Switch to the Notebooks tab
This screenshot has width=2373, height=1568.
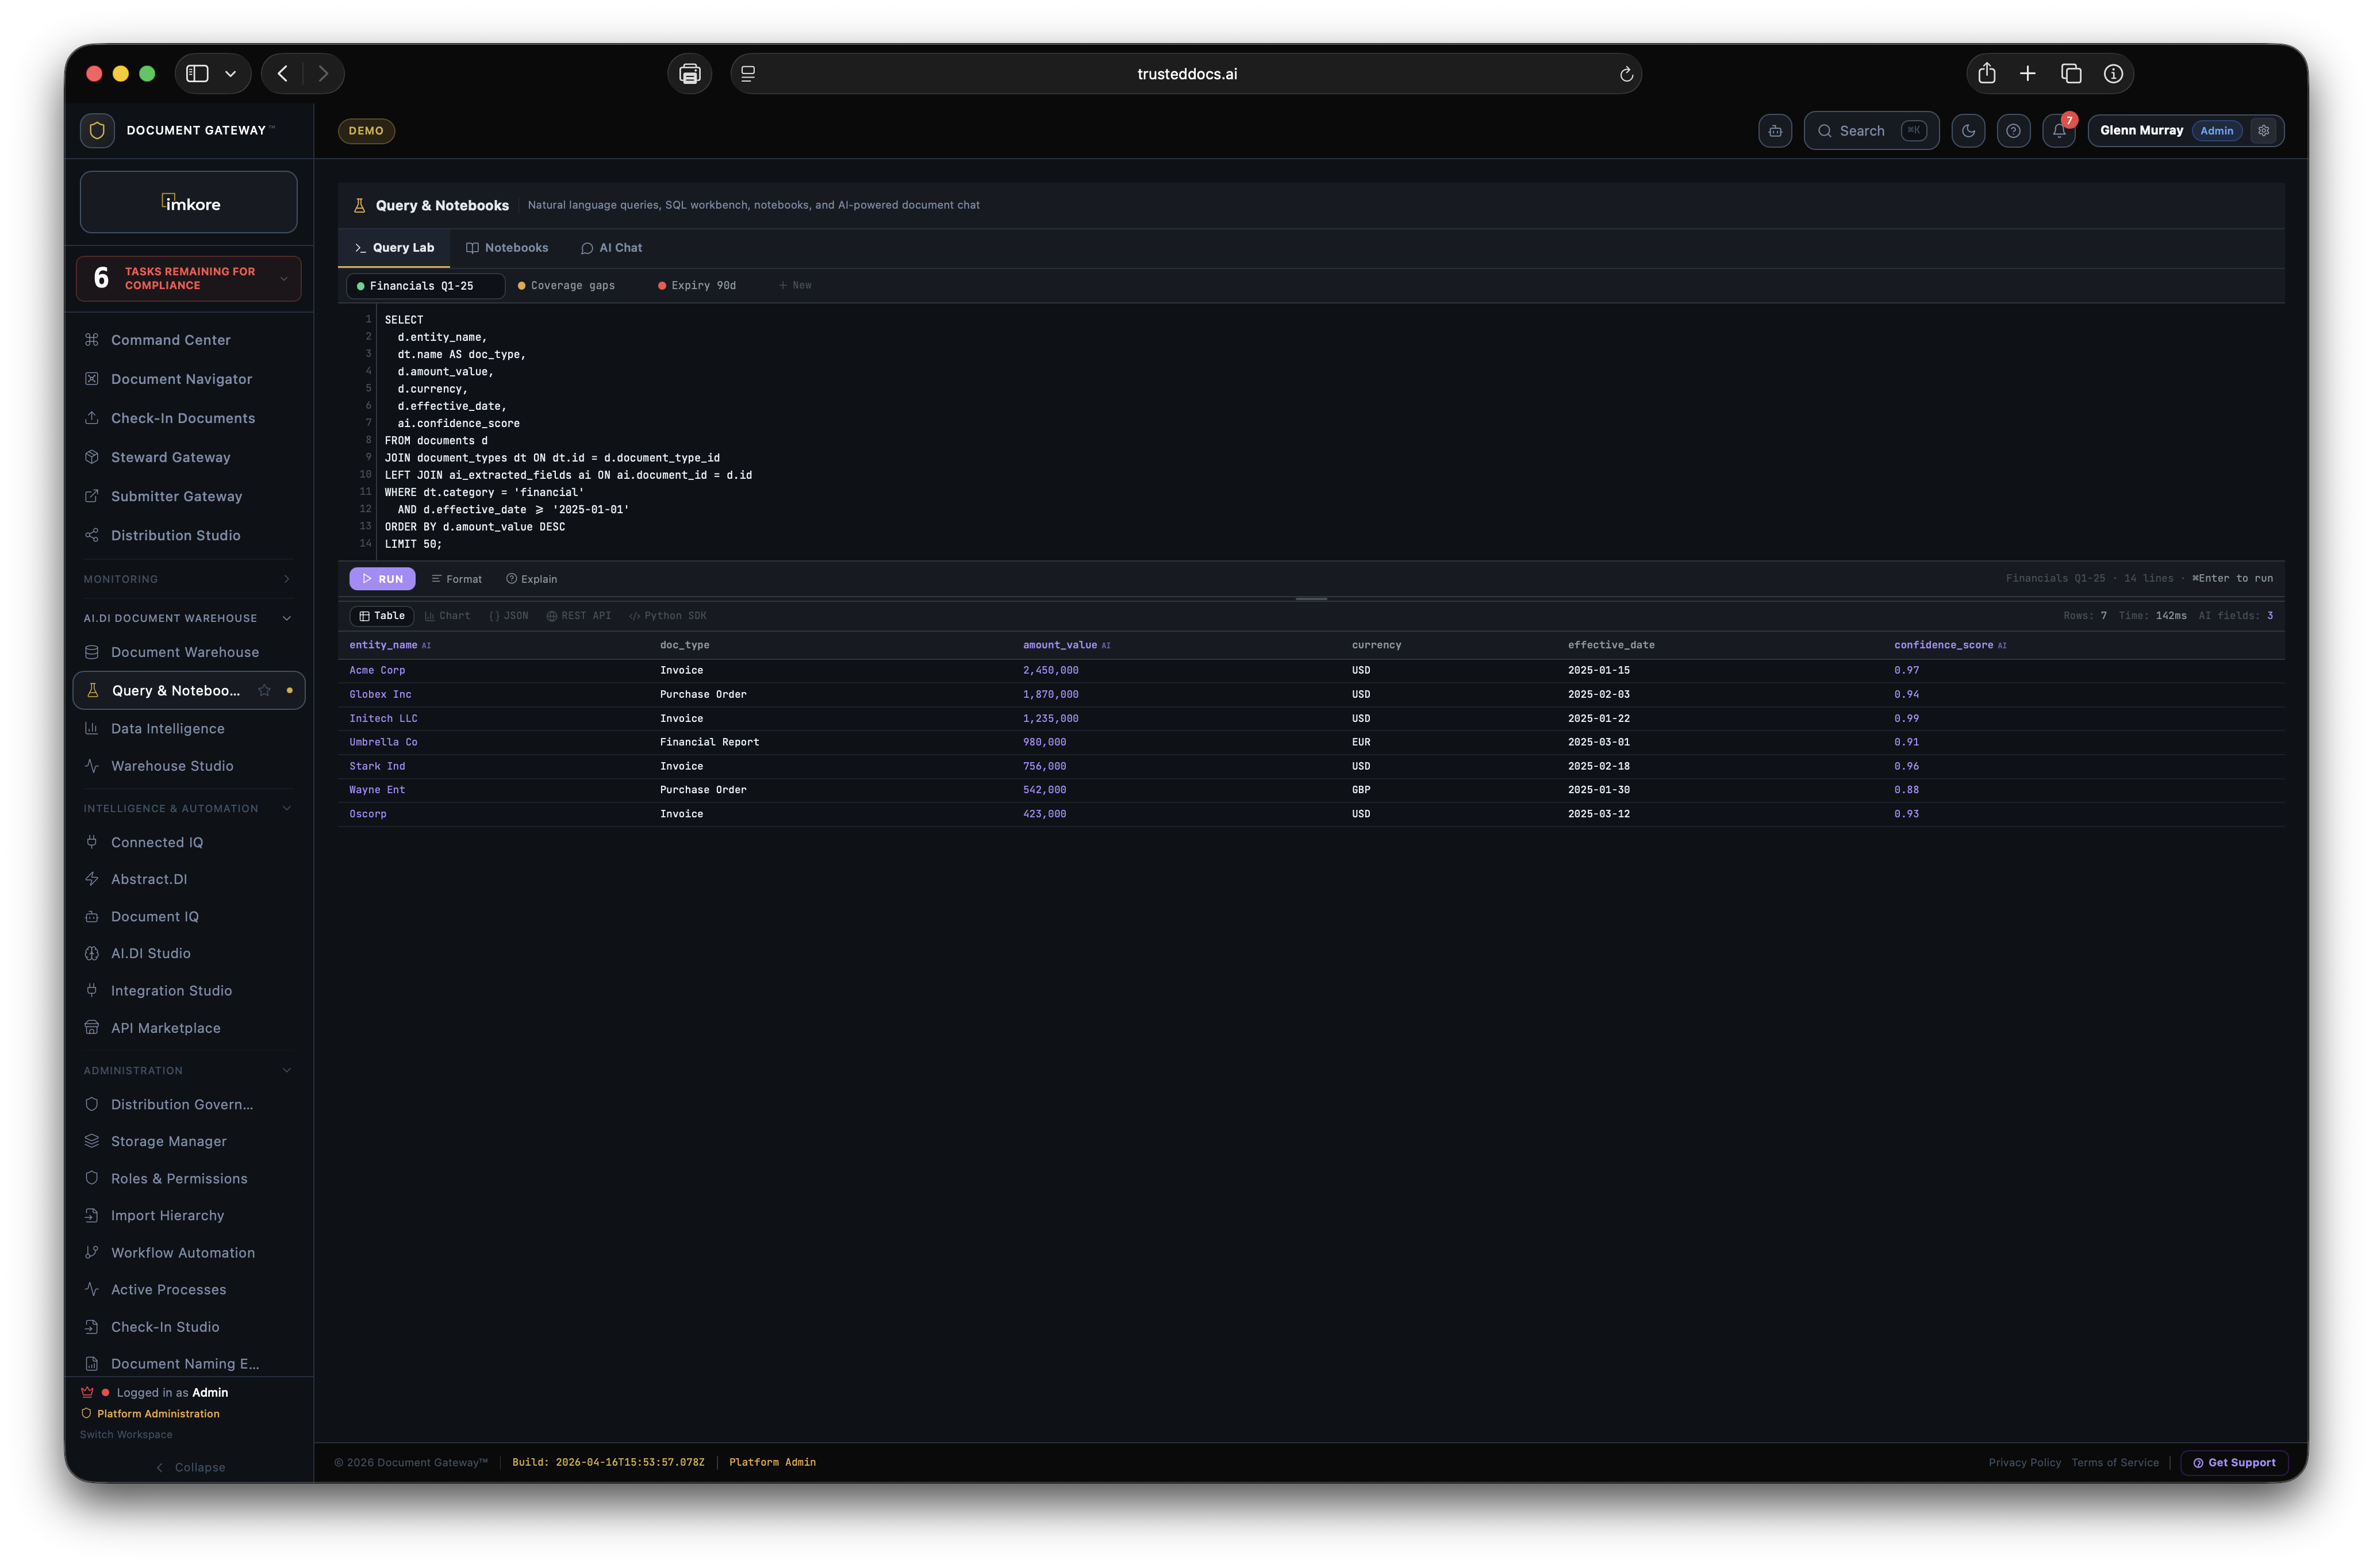click(507, 248)
